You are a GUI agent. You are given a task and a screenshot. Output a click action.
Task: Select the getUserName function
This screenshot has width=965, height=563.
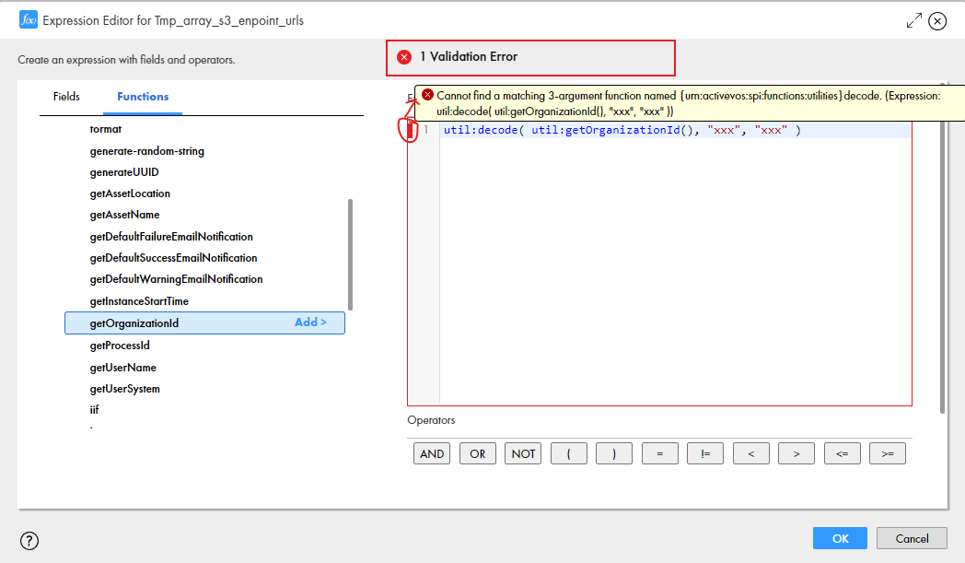tap(123, 368)
